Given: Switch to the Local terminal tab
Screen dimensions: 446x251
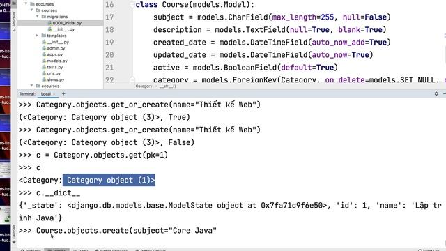Looking at the screenshot, I should [45, 93].
